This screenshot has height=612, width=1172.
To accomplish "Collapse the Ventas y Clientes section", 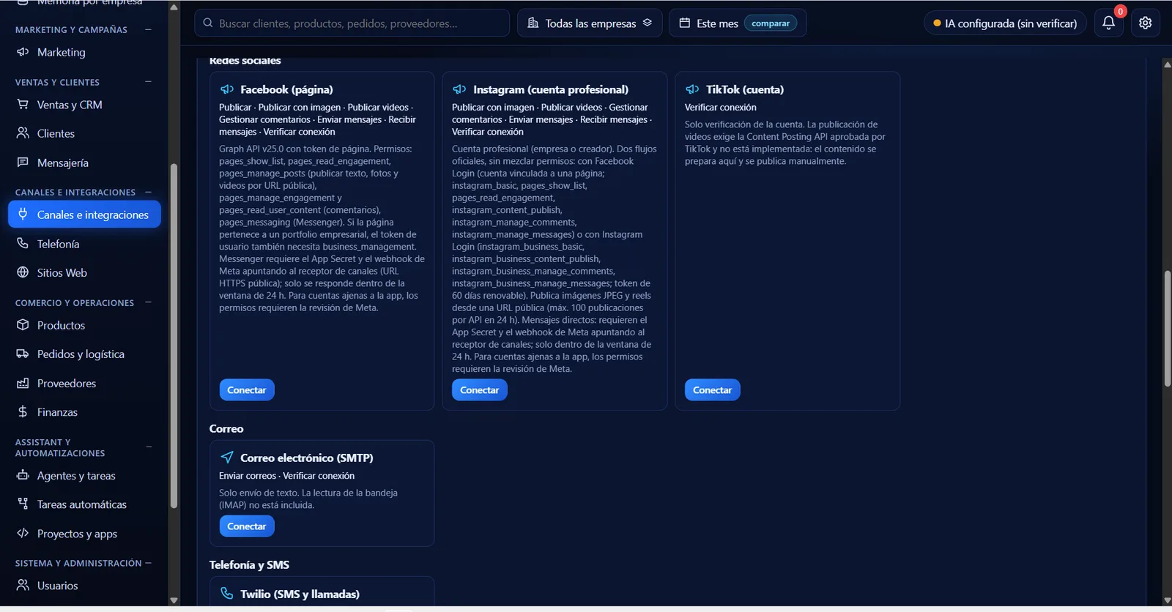I will (x=148, y=82).
